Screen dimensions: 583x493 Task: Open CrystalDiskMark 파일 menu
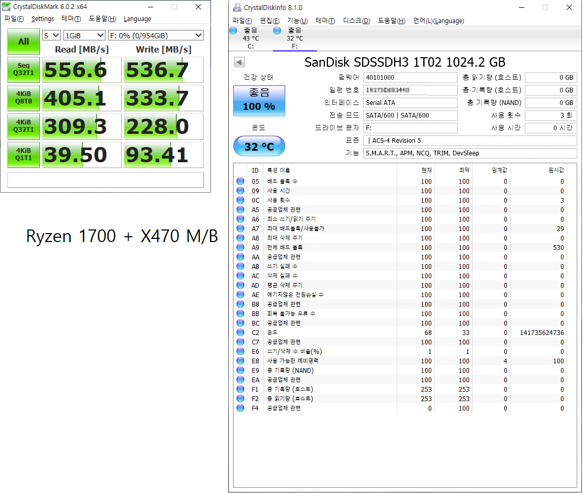click(x=14, y=18)
